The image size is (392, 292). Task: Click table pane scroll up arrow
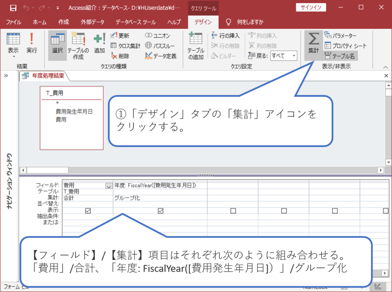tap(388, 86)
